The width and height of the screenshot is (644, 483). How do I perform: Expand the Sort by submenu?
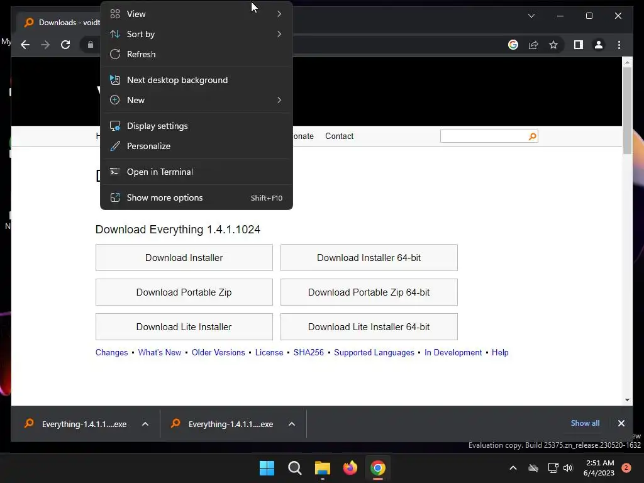pyautogui.click(x=196, y=34)
